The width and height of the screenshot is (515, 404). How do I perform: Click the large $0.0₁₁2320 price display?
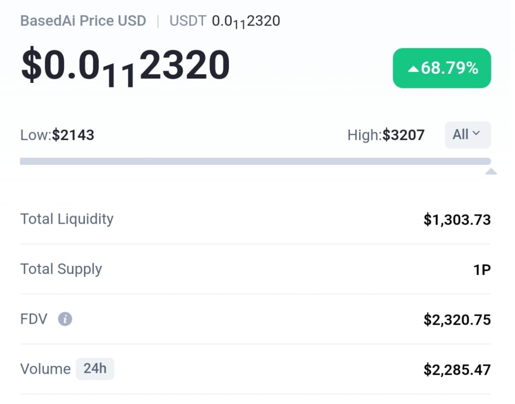point(124,65)
